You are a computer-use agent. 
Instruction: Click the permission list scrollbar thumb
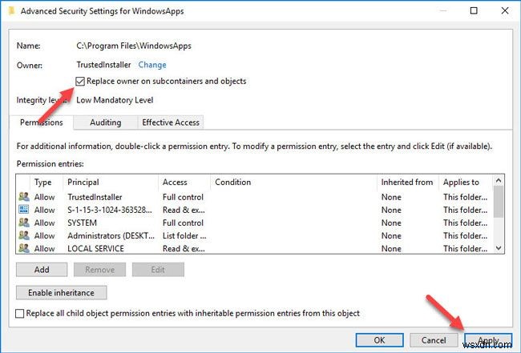(x=499, y=202)
